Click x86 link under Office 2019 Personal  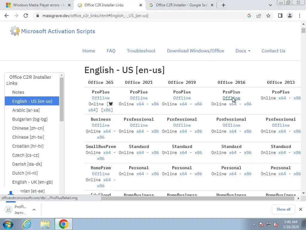198,174
